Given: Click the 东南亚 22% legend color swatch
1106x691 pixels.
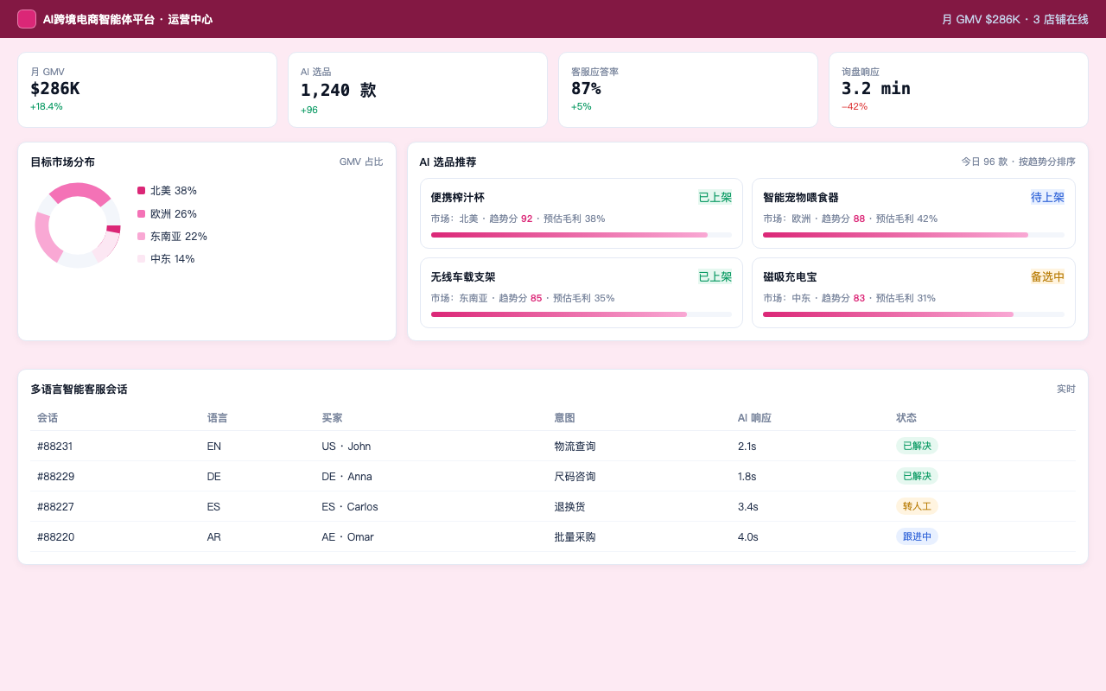Looking at the screenshot, I should (141, 236).
